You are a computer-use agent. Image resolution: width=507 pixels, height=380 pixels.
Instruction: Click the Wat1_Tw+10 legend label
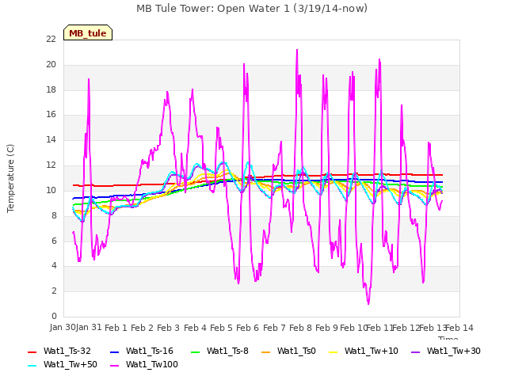point(372,351)
